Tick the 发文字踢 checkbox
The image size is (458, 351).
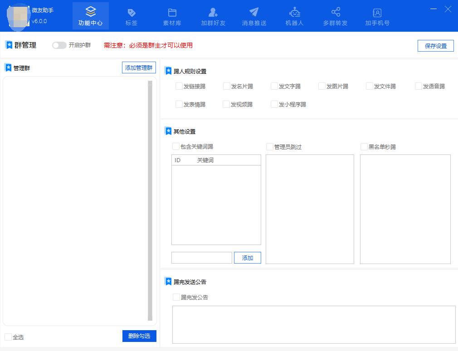click(x=274, y=86)
